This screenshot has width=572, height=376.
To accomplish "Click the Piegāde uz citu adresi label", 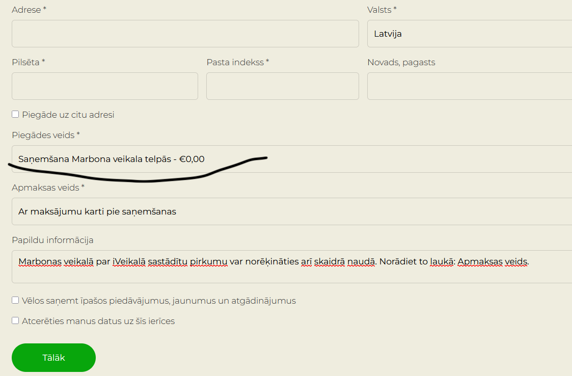I will coord(68,115).
